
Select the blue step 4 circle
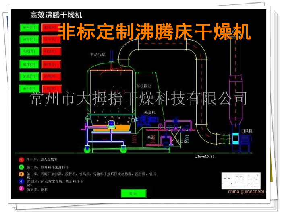coord(21,181)
